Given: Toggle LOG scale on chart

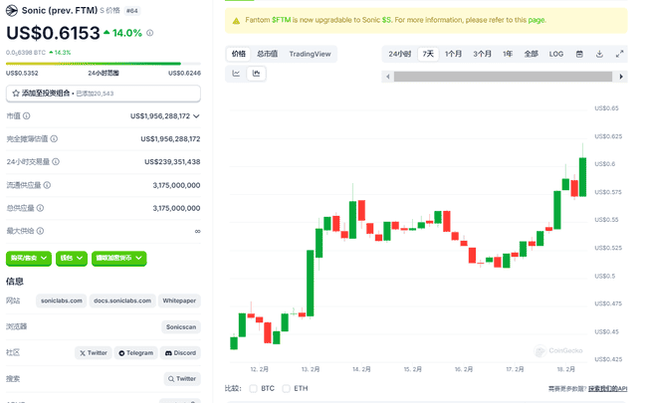Looking at the screenshot, I should click(556, 54).
